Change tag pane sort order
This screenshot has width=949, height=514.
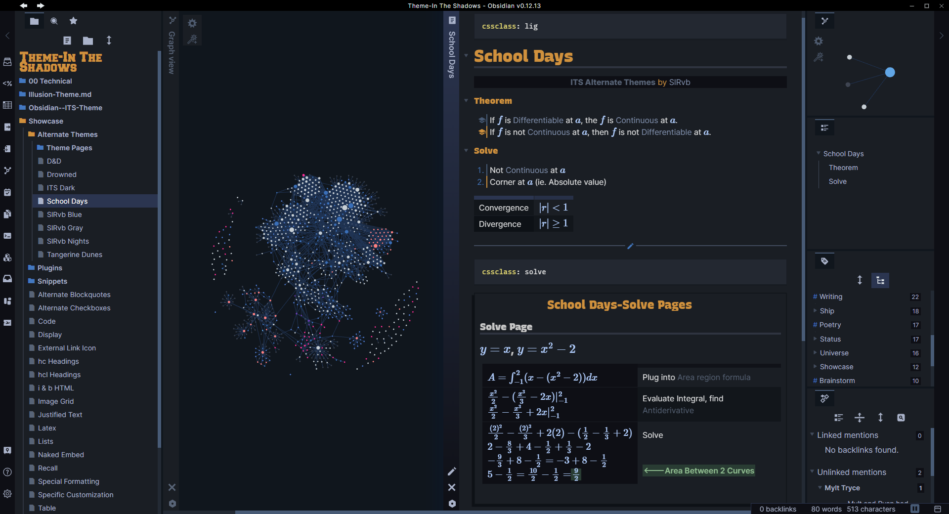860,280
